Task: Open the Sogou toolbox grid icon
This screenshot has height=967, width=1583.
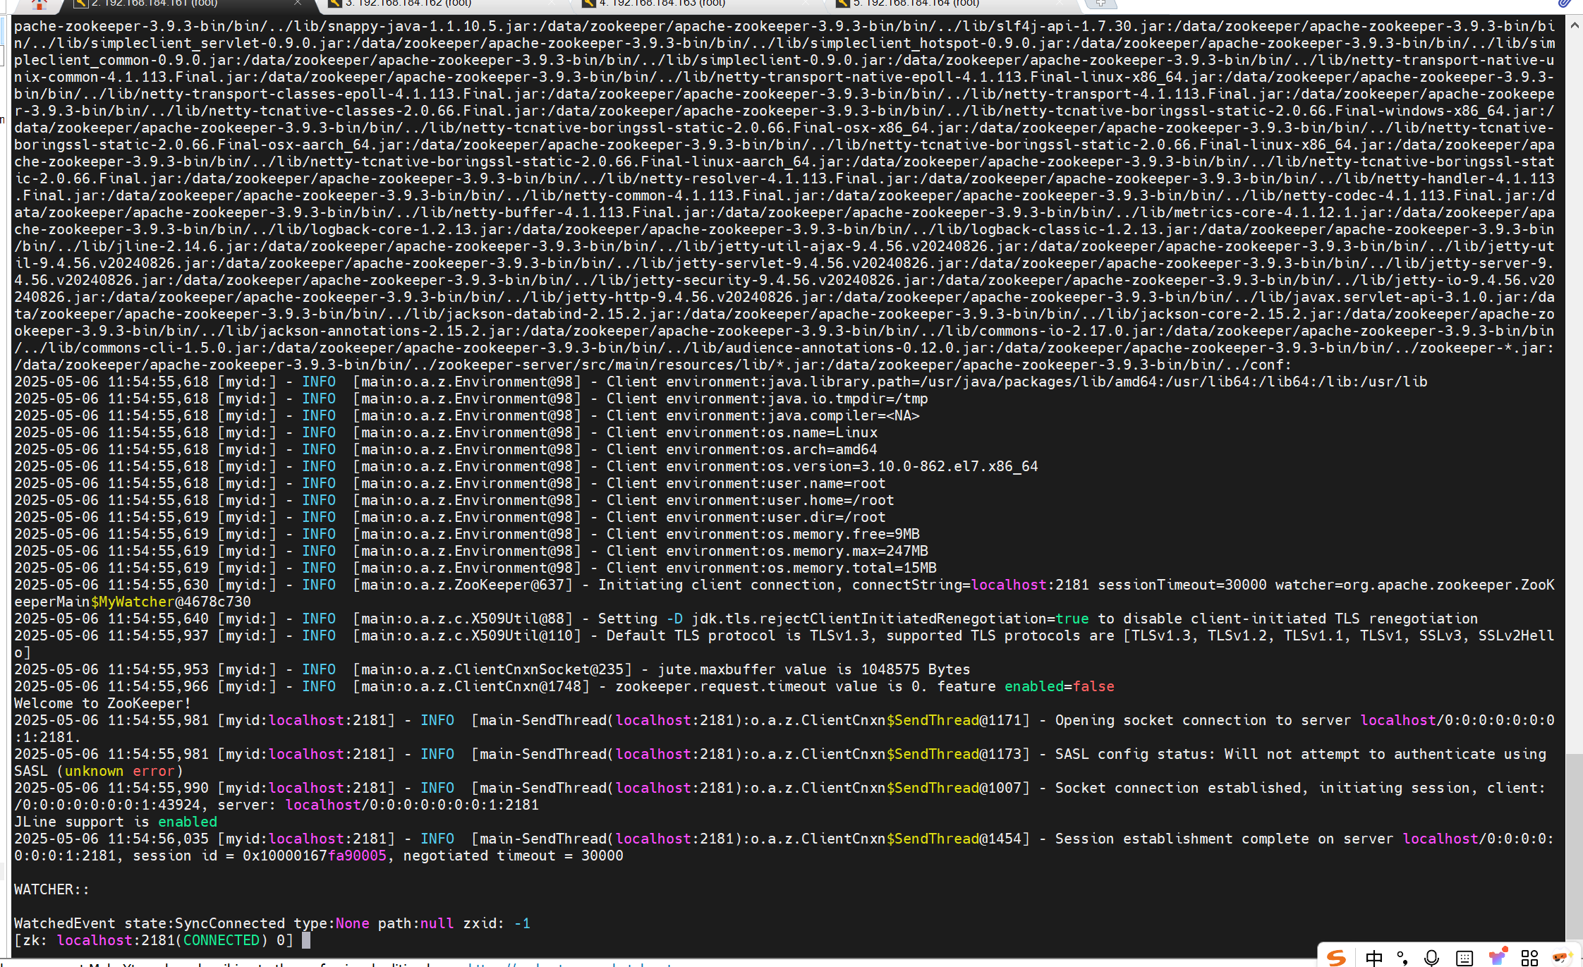Action: pyautogui.click(x=1529, y=957)
